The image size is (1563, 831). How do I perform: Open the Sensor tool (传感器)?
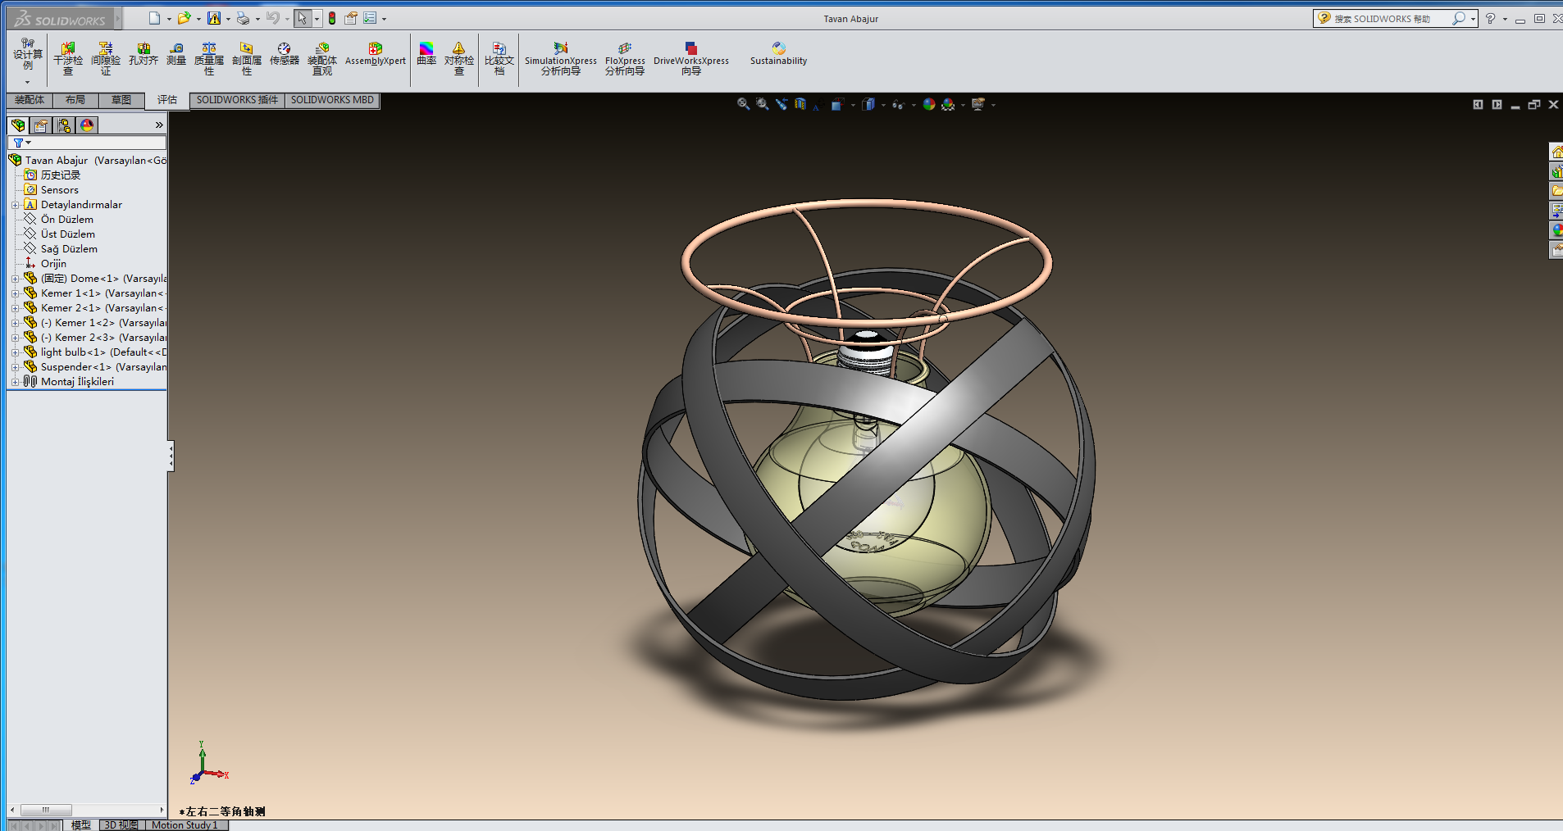(285, 54)
